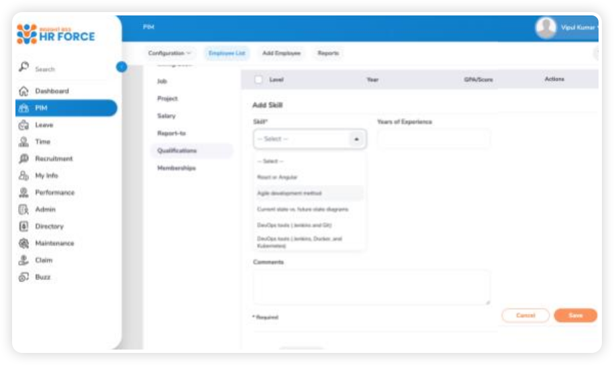This screenshot has height=365, width=614.
Task: Click the Time icon in sidebar
Action: [23, 142]
